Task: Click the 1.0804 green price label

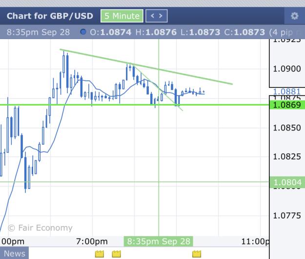Action: point(287,182)
